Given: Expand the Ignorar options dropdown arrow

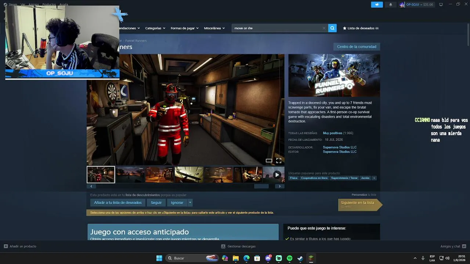Looking at the screenshot, I should (x=190, y=202).
